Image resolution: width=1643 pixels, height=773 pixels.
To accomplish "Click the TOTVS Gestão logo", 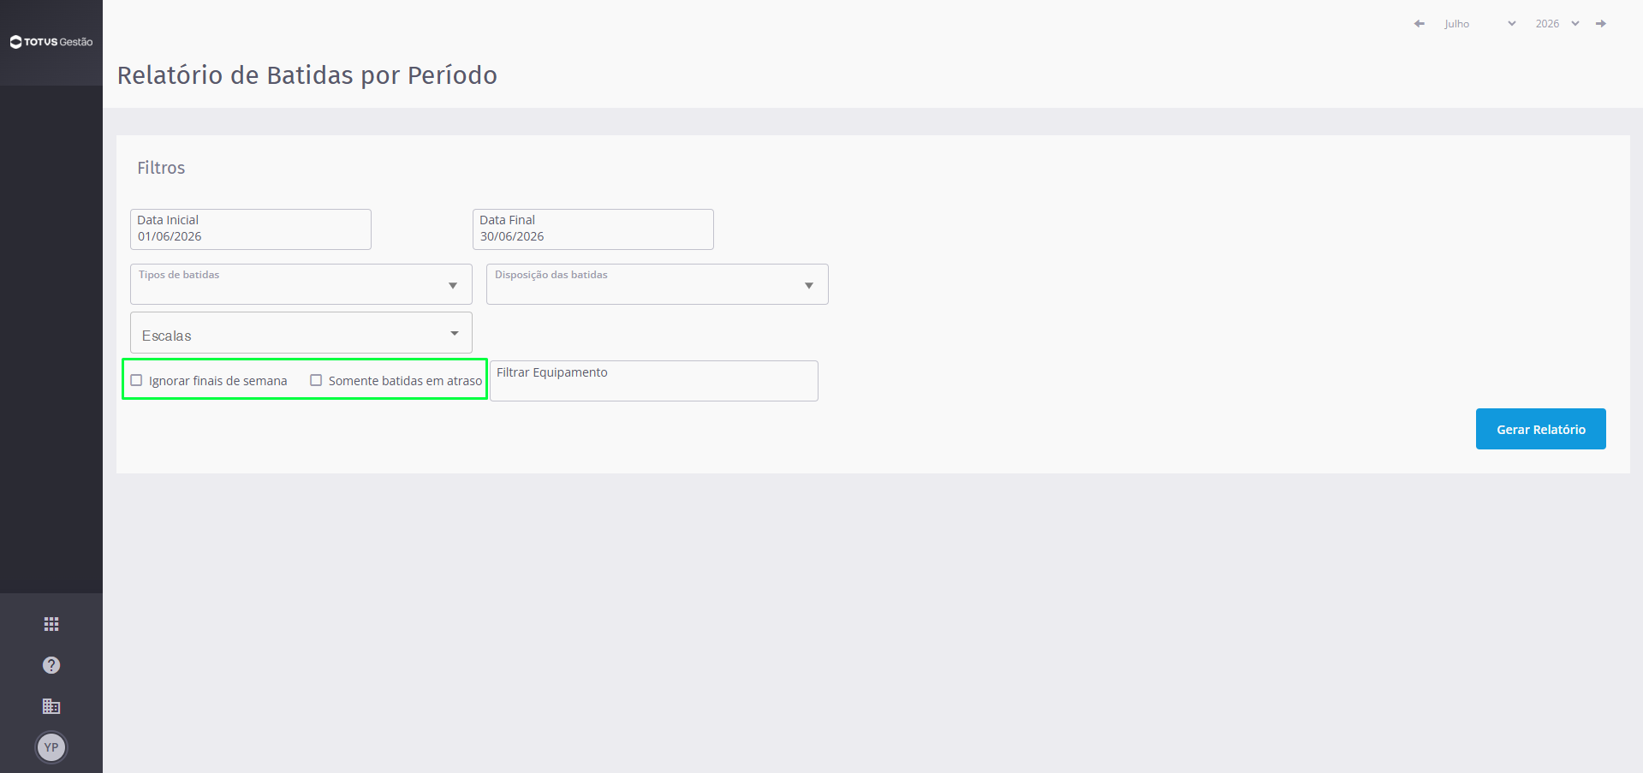I will (x=51, y=42).
